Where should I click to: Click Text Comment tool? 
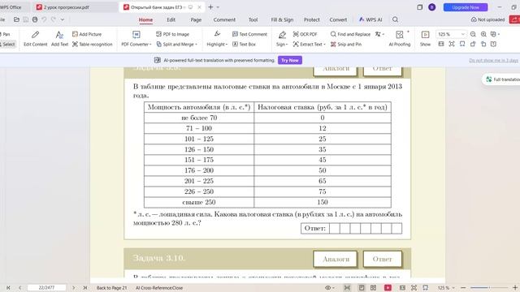pyautogui.click(x=249, y=34)
